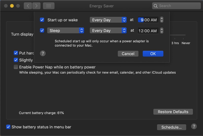Uncheck the Start up or wake checkbox

click(x=42, y=20)
